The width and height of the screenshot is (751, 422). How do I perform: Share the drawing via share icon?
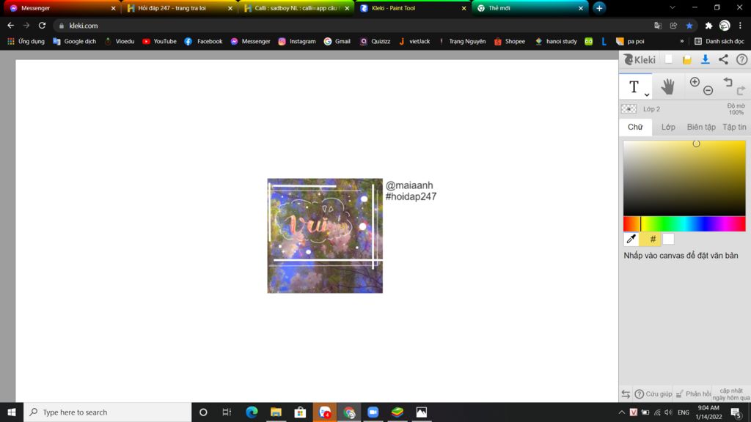tap(723, 59)
